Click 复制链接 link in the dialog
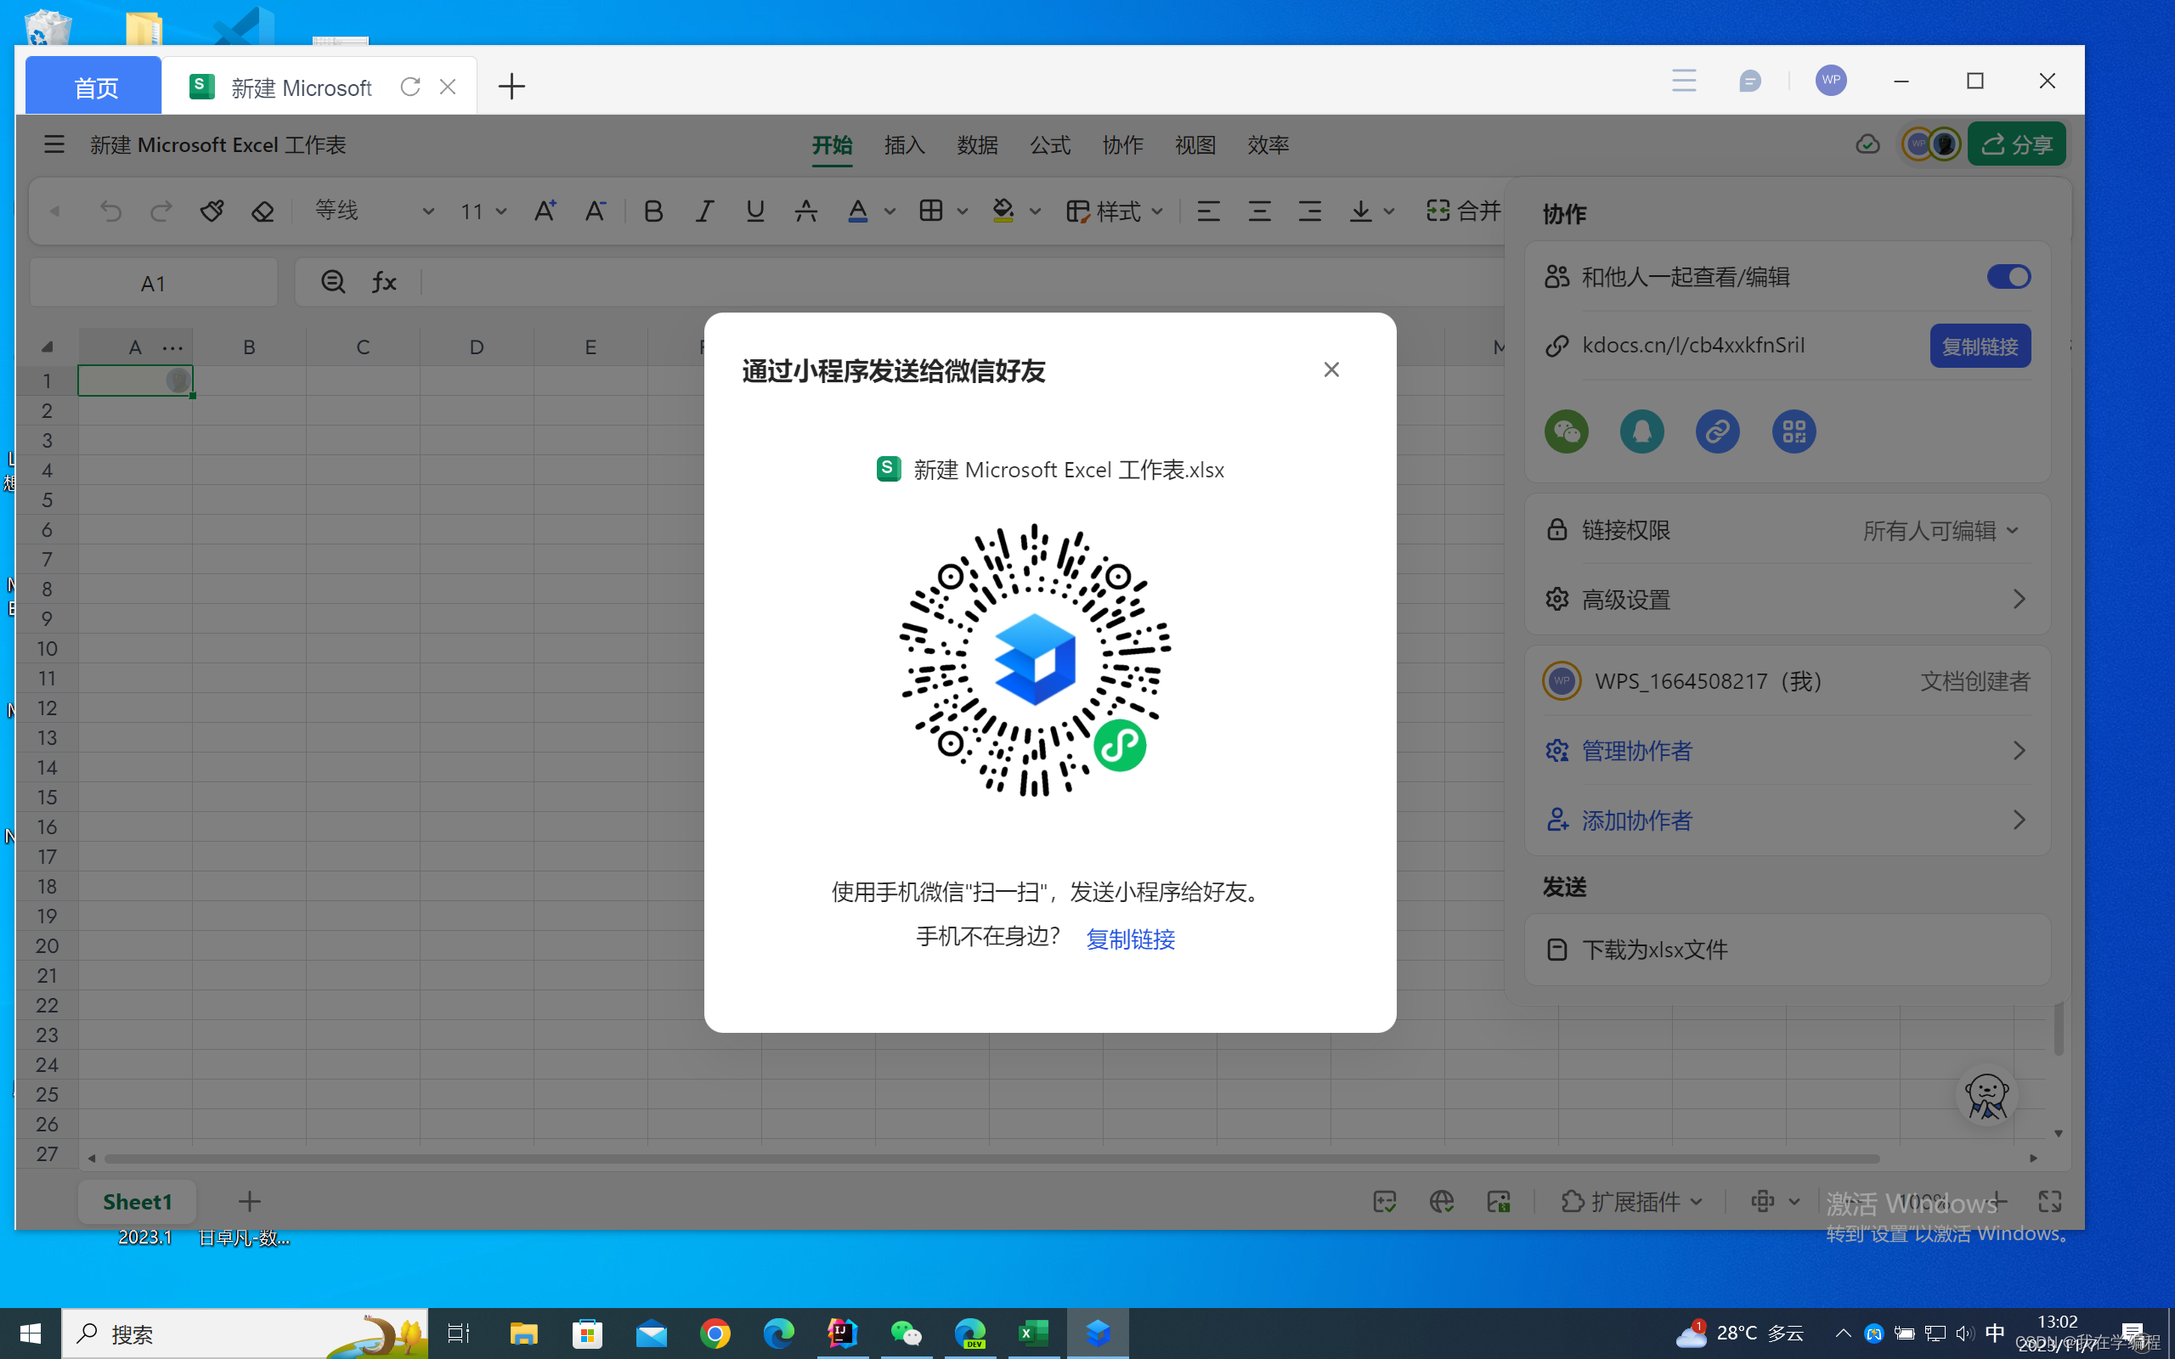 pyautogui.click(x=1130, y=939)
